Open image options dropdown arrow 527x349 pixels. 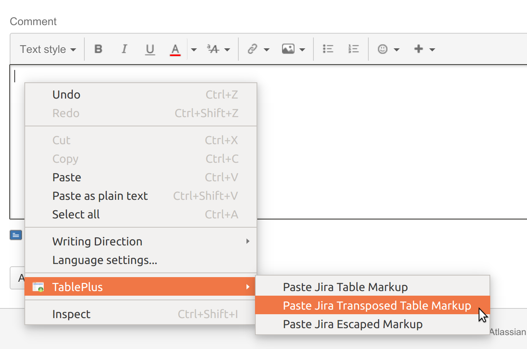(x=302, y=49)
